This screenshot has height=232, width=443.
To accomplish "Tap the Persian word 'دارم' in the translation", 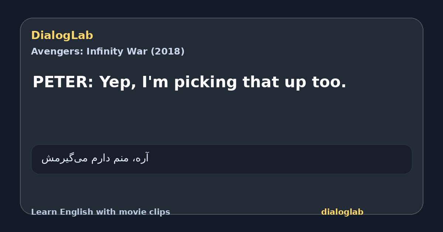I will (100, 158).
